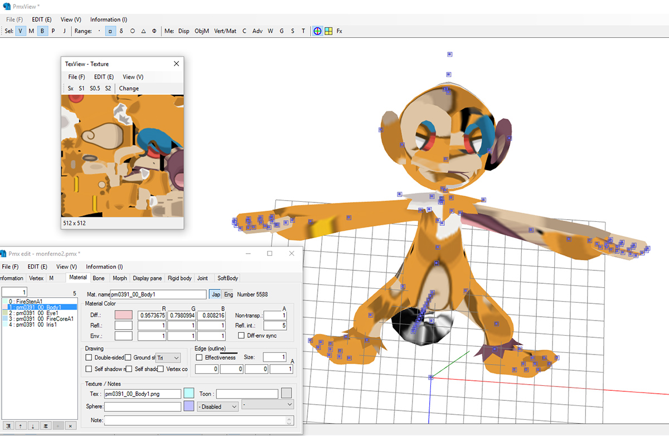Open File menu in PmxView
This screenshot has width=669, height=436.
point(14,19)
